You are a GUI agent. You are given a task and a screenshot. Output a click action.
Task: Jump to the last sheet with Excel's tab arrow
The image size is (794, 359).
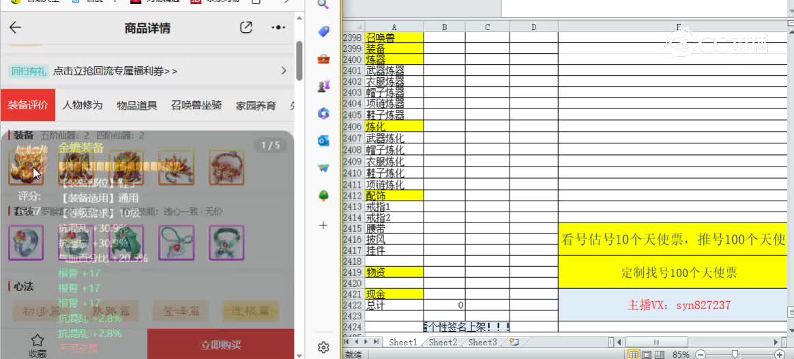point(375,343)
